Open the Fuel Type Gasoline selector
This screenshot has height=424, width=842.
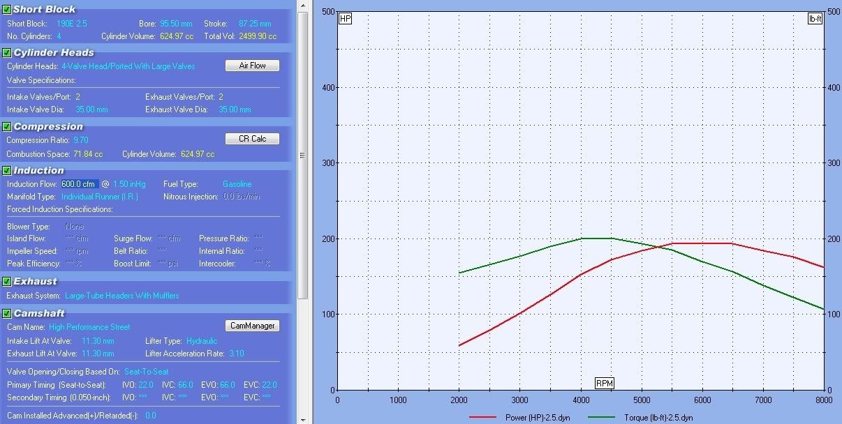pos(237,184)
